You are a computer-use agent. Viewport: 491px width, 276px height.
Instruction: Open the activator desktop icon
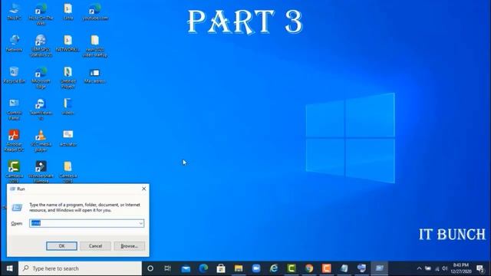coord(68,138)
